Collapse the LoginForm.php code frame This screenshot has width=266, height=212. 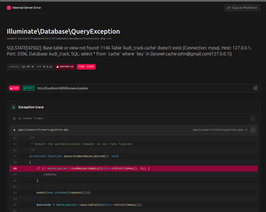[x=253, y=130]
